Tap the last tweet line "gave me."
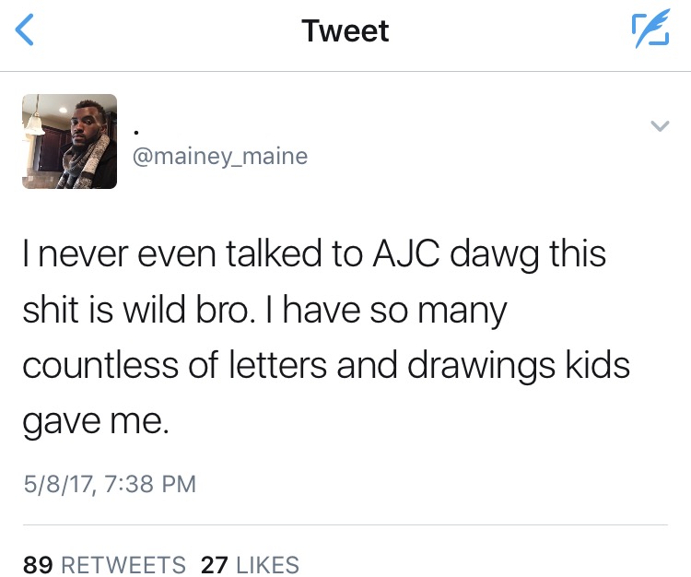 [x=96, y=421]
